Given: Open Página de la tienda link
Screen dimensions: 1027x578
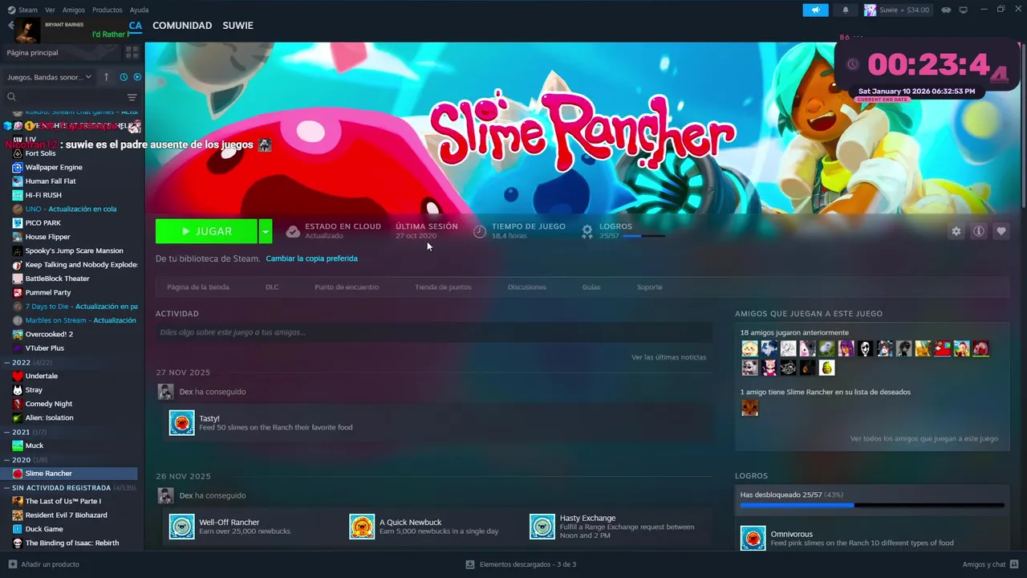Looking at the screenshot, I should (x=197, y=287).
